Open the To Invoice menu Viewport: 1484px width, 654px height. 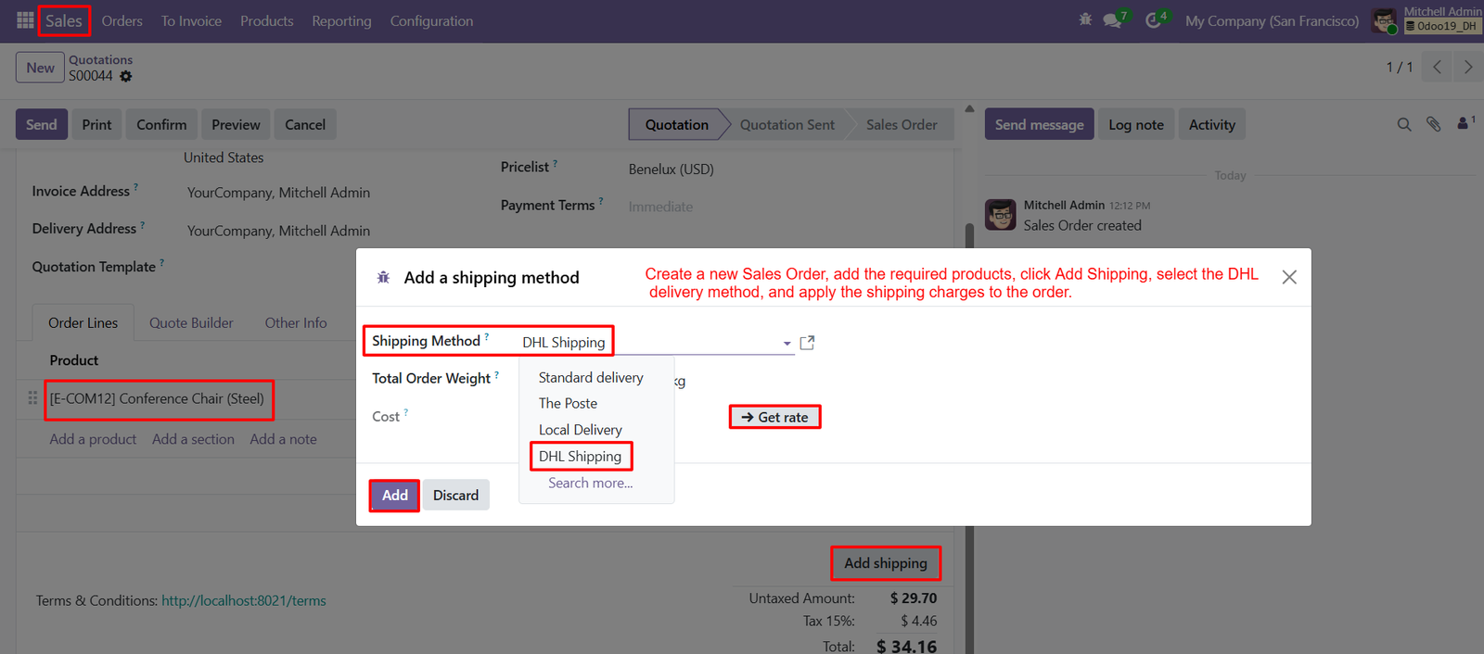[191, 20]
